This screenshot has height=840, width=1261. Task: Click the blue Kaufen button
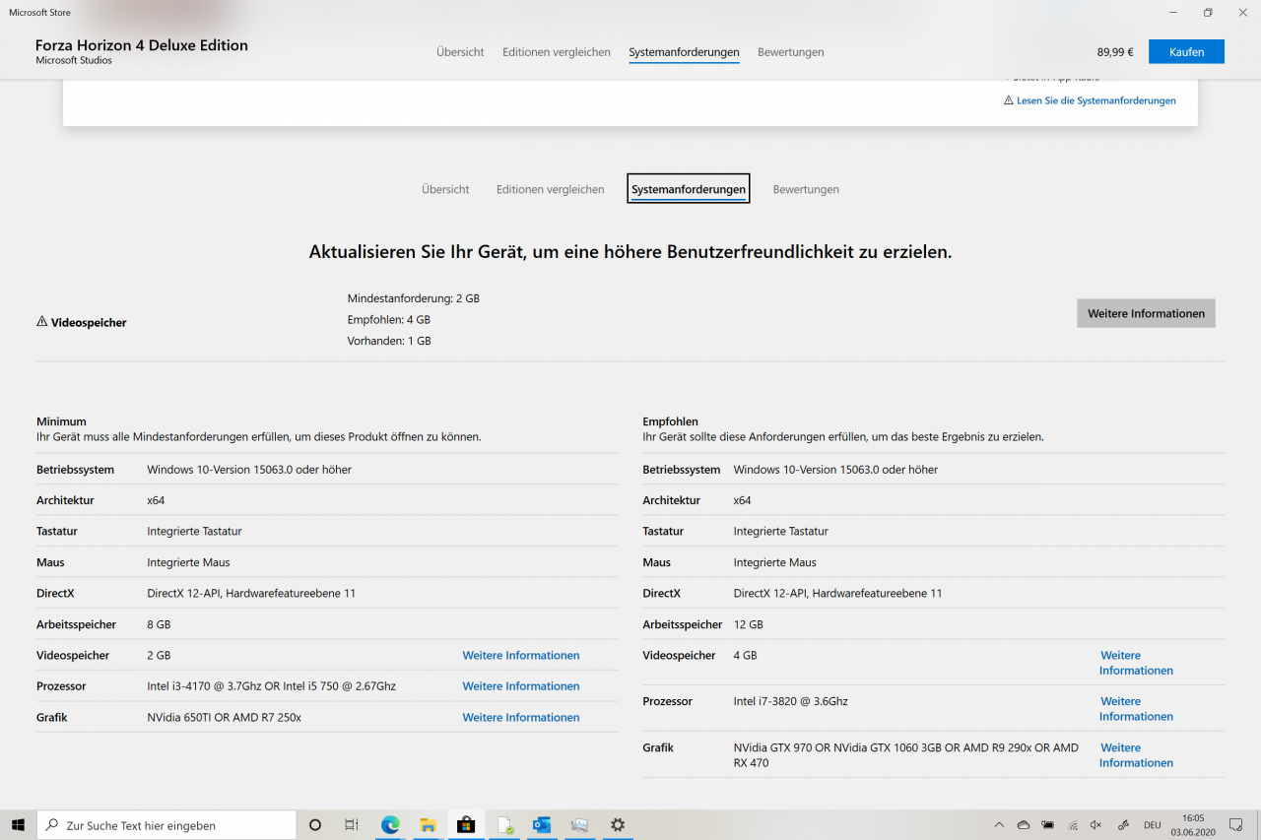(1186, 52)
